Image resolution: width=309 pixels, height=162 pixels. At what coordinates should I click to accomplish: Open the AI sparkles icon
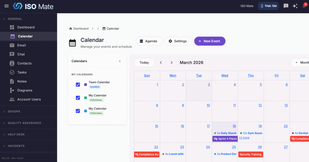295,6
